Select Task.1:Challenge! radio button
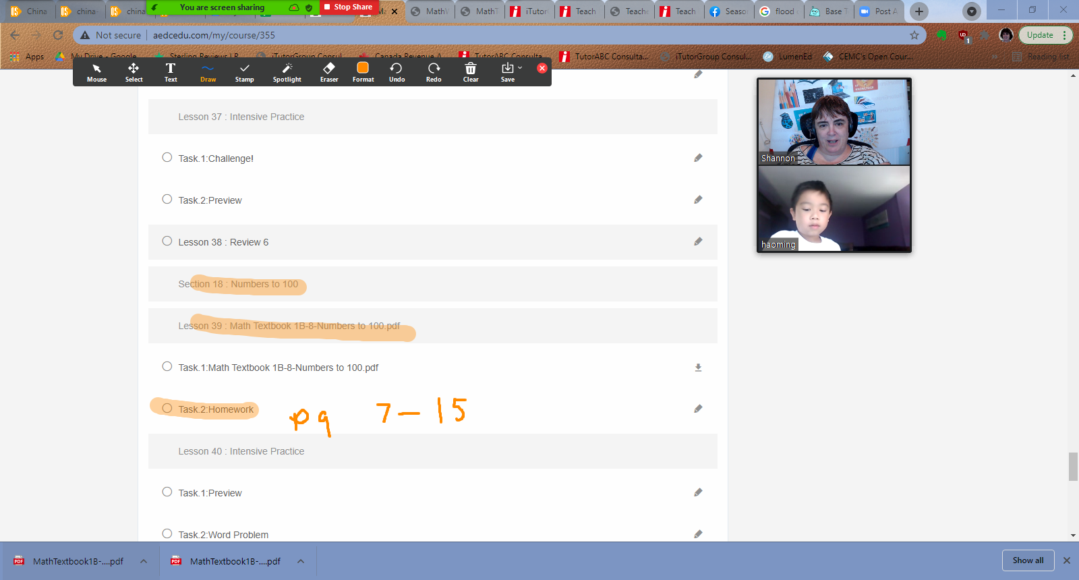Screen dimensions: 1079x580 [x=167, y=157]
